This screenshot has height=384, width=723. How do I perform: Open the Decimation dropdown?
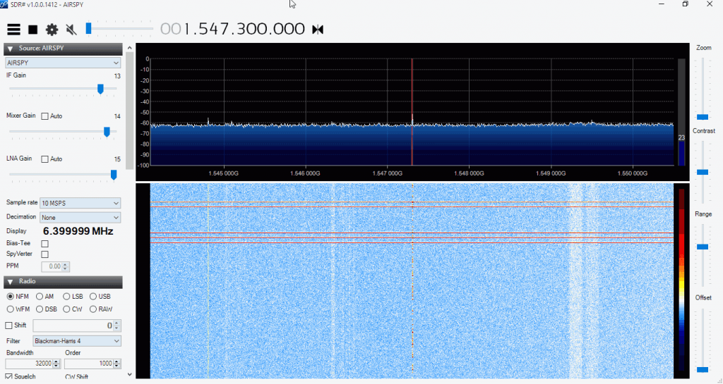pos(80,217)
